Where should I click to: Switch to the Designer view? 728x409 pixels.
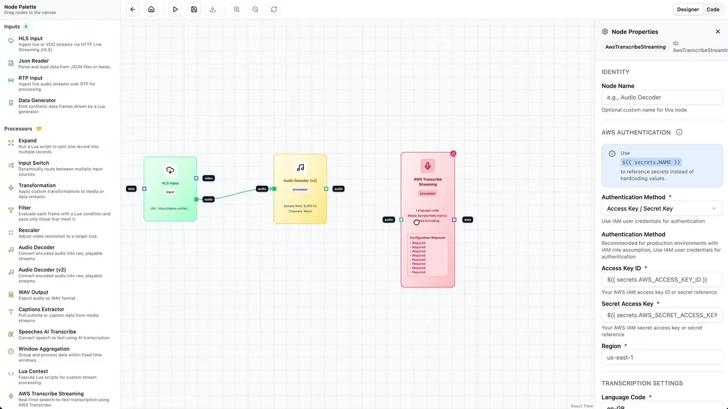[x=688, y=9]
